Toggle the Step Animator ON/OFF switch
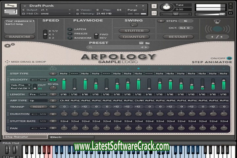The height and width of the screenshot is (158, 237). click(x=229, y=58)
